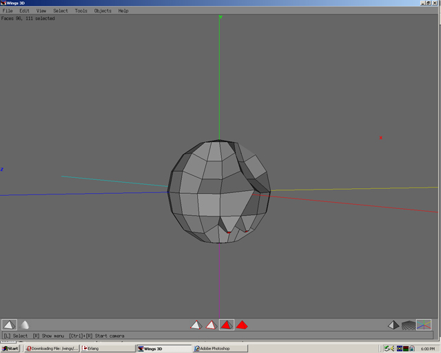
Task: Click the flat shading cube icon
Action: click(9, 325)
